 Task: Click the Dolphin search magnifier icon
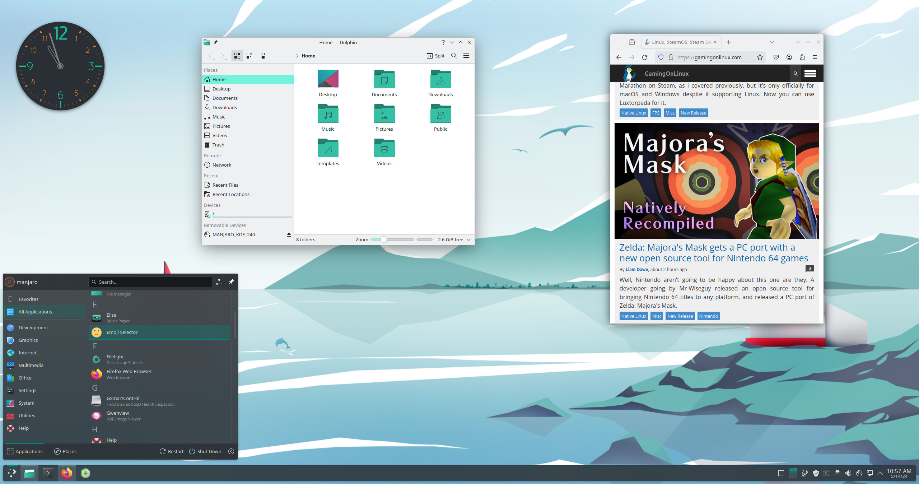tap(454, 56)
